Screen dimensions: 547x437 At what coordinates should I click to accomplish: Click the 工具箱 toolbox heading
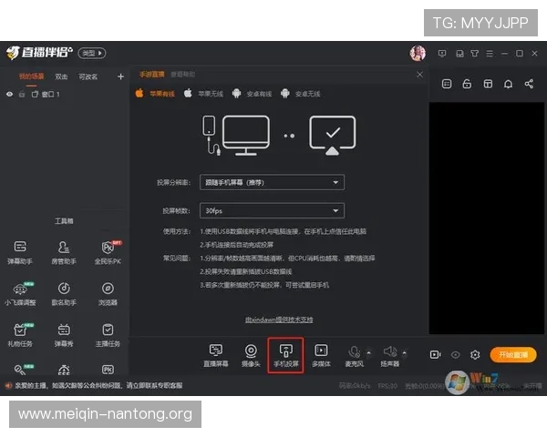tap(64, 221)
